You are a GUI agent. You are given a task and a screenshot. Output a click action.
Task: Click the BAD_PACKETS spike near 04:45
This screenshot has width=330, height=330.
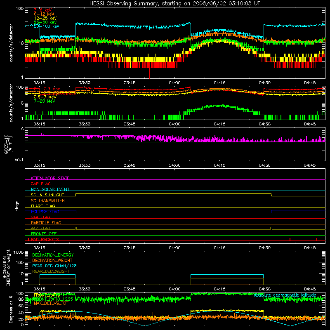point(317,239)
